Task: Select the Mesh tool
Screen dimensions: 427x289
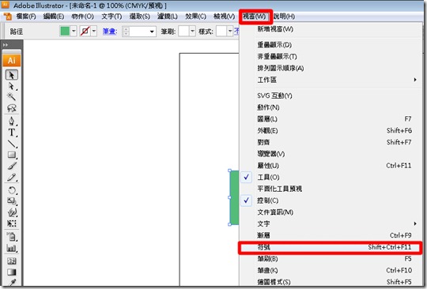Action: (x=12, y=261)
